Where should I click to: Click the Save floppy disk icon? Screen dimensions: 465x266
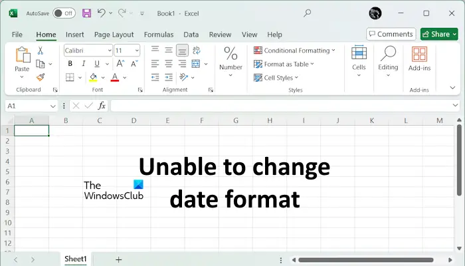[86, 13]
